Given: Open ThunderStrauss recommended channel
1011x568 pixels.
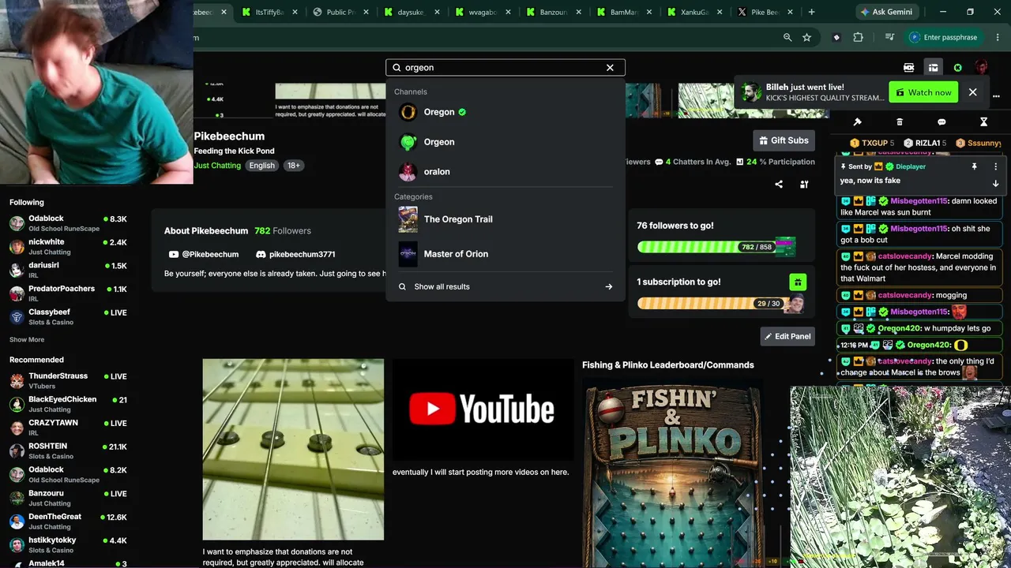Looking at the screenshot, I should tap(68, 381).
